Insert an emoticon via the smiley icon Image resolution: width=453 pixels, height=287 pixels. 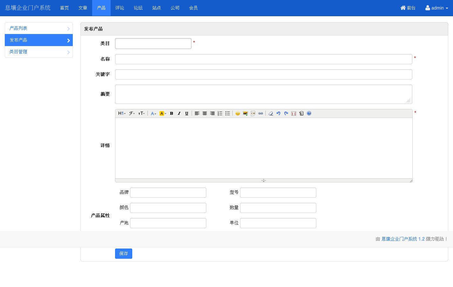coord(237,113)
